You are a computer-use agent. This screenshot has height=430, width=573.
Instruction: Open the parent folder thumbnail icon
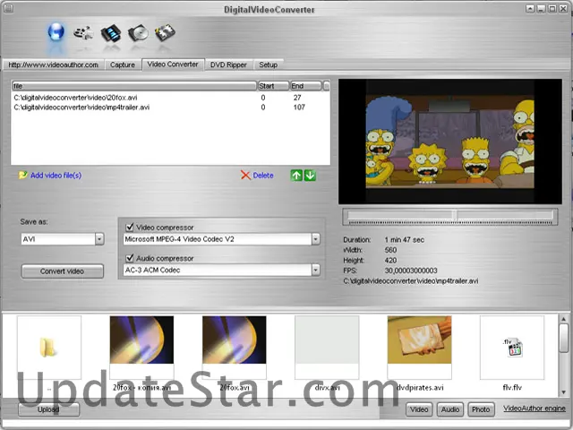(x=49, y=348)
